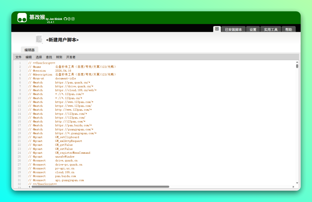
Task: Open the 设置 tab
Action: point(253,29)
